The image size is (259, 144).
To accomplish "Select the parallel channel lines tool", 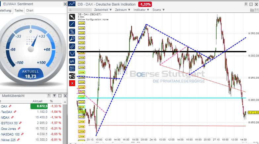I will point(72,46).
